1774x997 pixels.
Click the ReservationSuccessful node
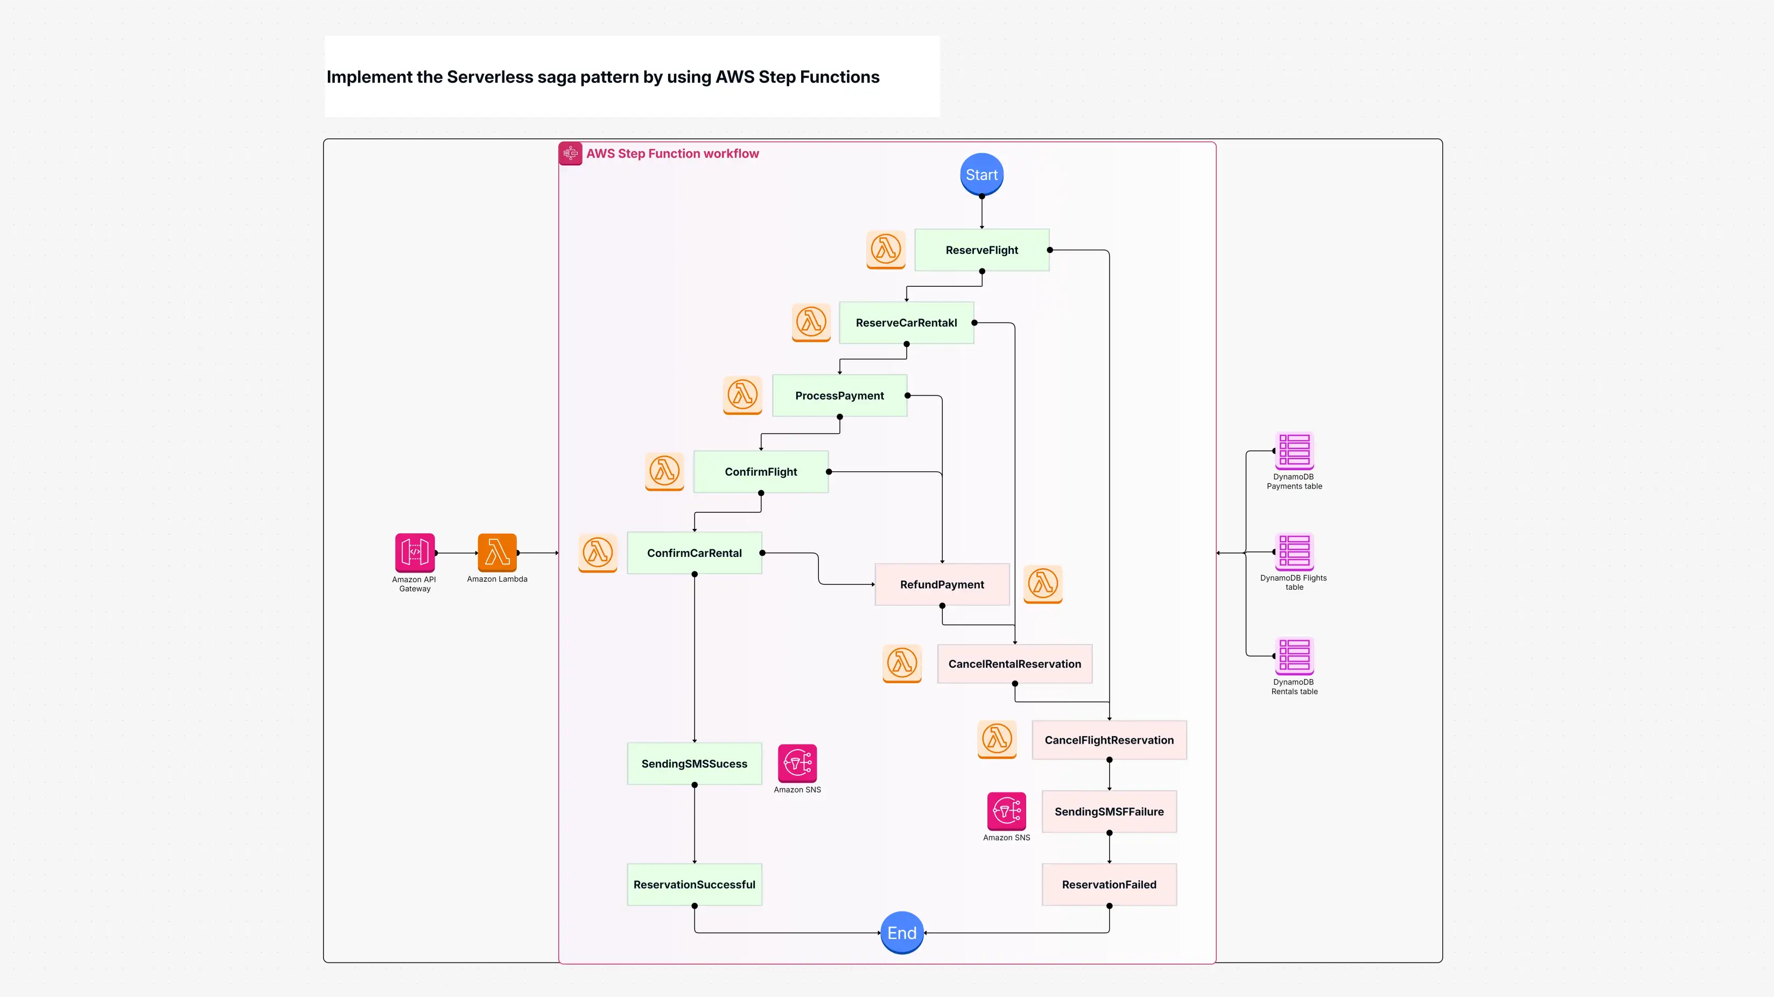tap(694, 884)
